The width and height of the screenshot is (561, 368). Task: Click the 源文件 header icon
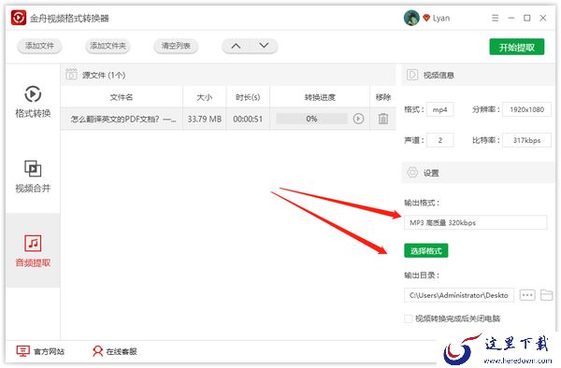pos(71,75)
